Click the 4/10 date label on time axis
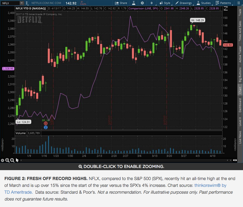The image size is (243, 207). (x=213, y=156)
